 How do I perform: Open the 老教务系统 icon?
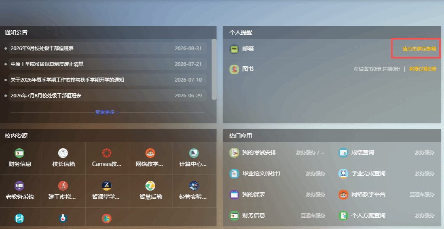(x=19, y=186)
